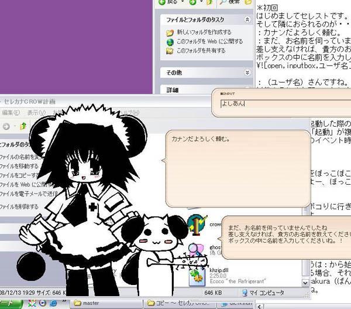Click the scroll-down arrow of file list
The image size is (351, 309).
[x=305, y=283]
